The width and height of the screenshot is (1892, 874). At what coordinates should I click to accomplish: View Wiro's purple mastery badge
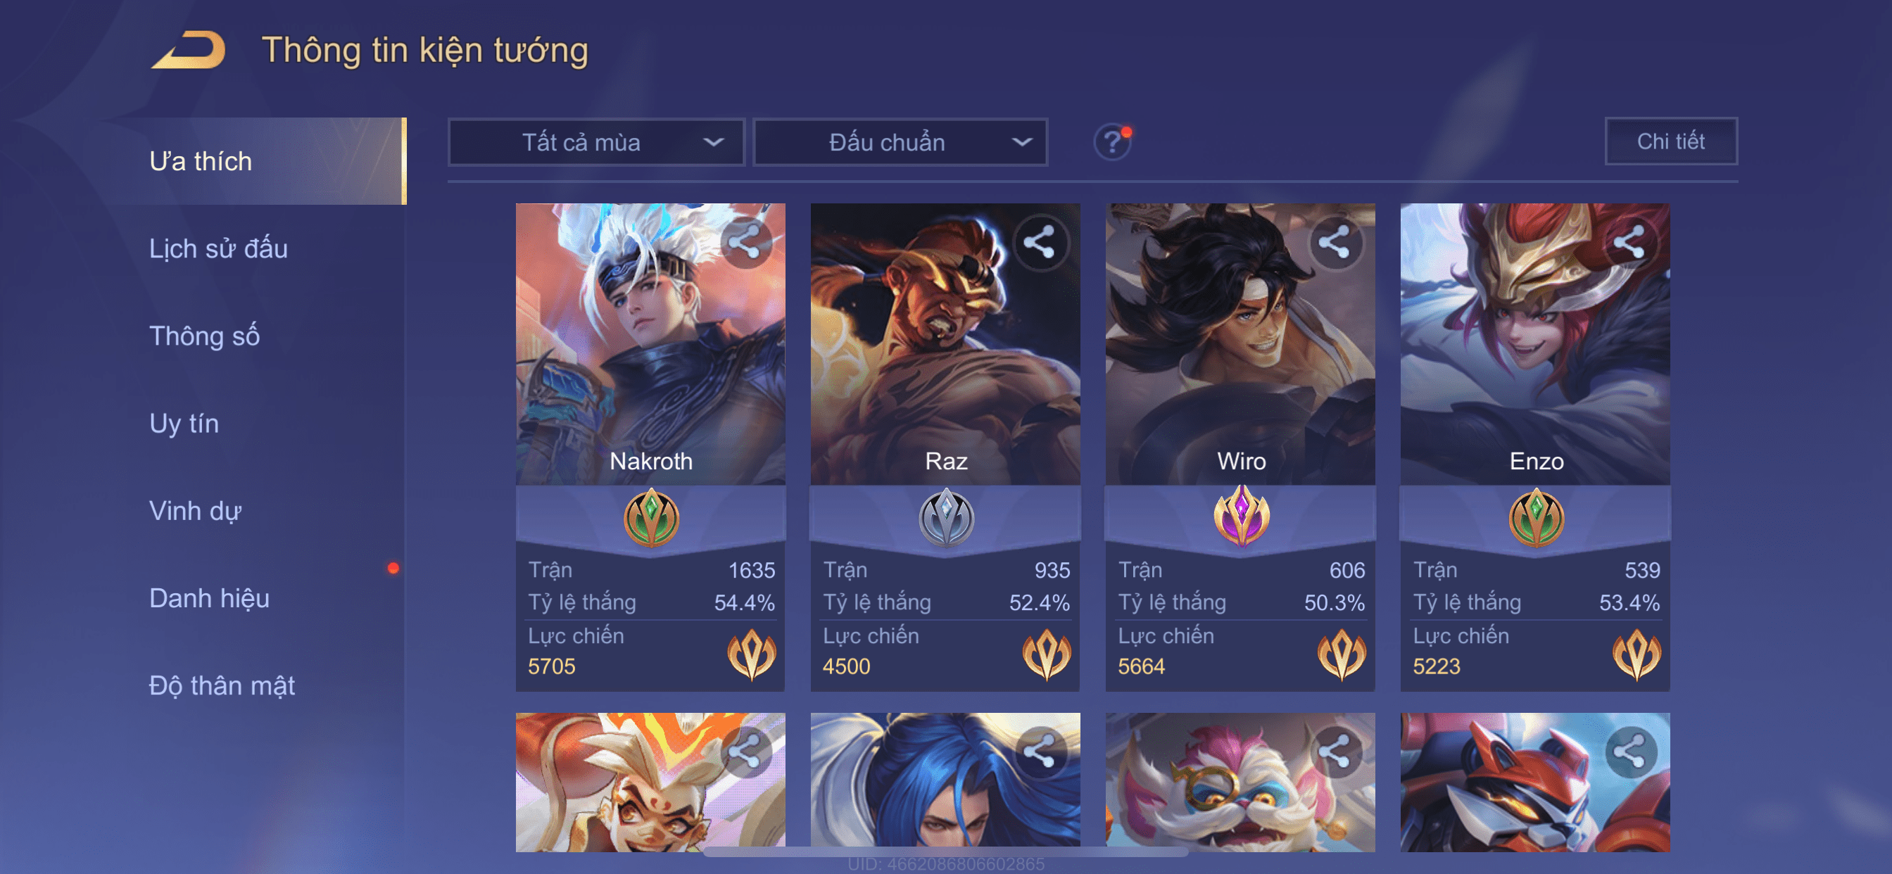click(1241, 516)
